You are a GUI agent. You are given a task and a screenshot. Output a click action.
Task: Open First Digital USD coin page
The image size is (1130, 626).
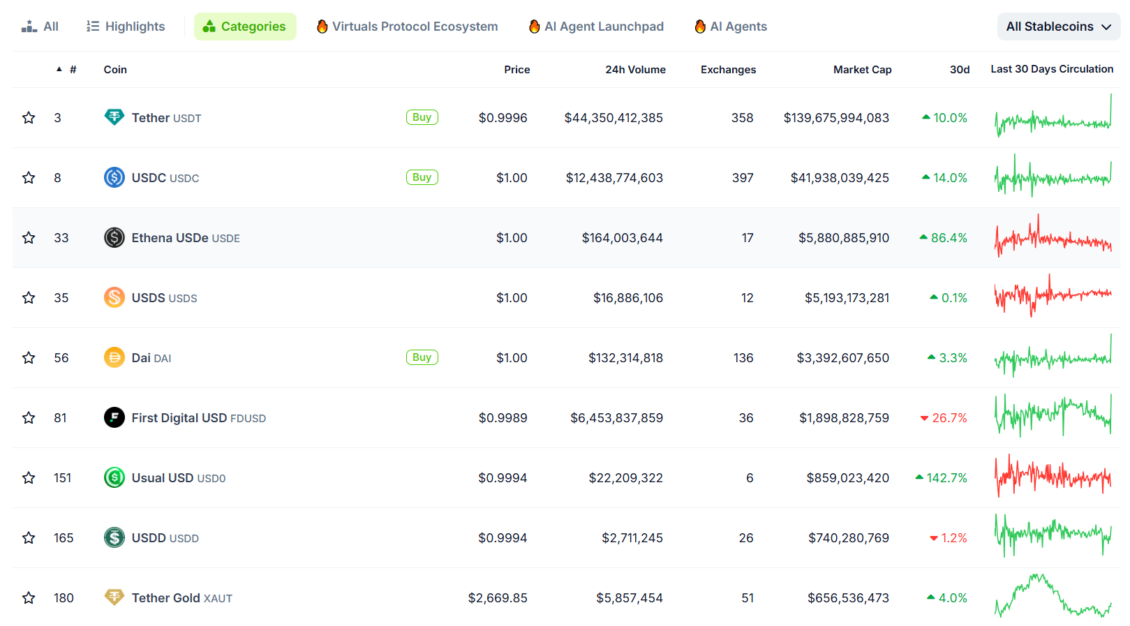(x=199, y=418)
